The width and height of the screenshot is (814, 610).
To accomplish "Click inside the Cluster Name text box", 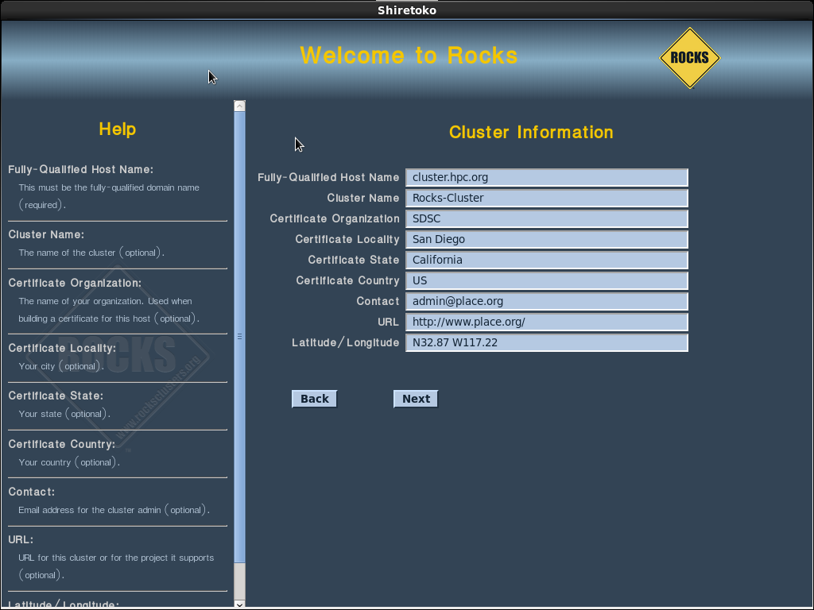I will coord(546,198).
